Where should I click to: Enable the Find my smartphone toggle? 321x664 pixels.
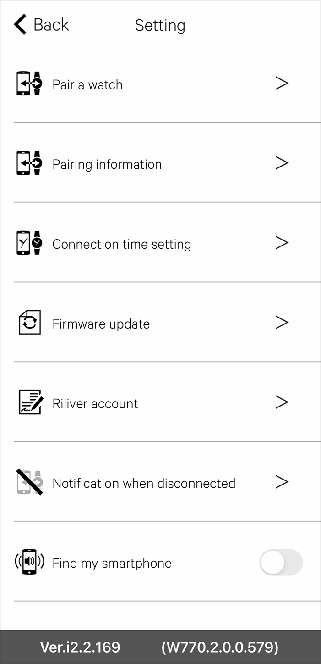tap(281, 562)
